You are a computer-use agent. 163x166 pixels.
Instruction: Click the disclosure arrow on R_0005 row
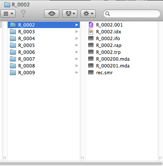point(77,45)
